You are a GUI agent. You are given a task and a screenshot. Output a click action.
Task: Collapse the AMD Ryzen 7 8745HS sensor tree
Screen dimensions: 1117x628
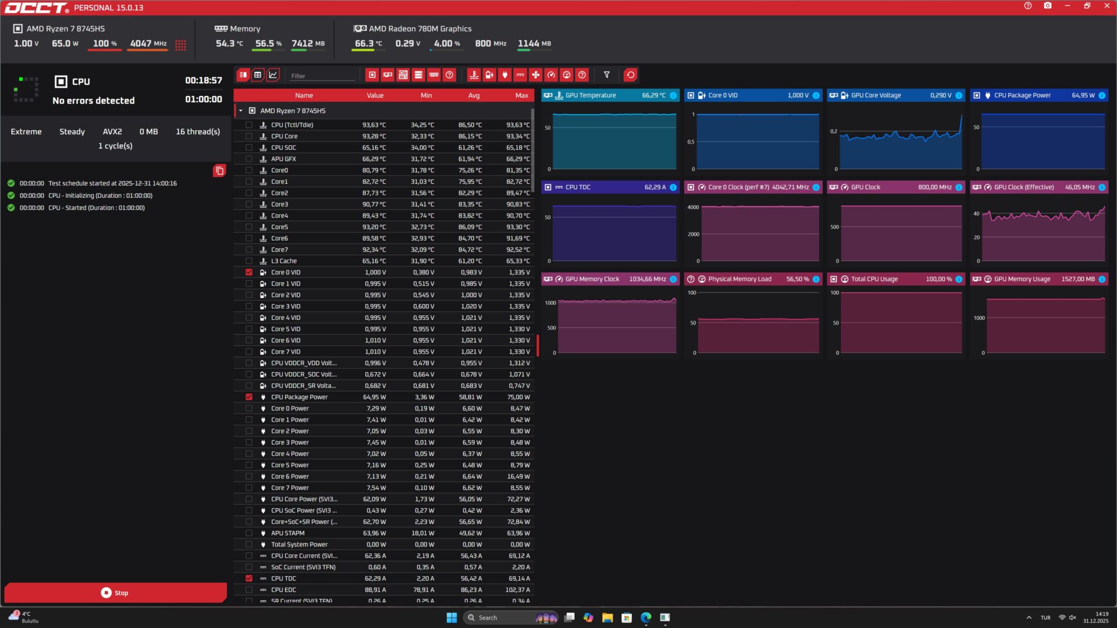[x=239, y=110]
